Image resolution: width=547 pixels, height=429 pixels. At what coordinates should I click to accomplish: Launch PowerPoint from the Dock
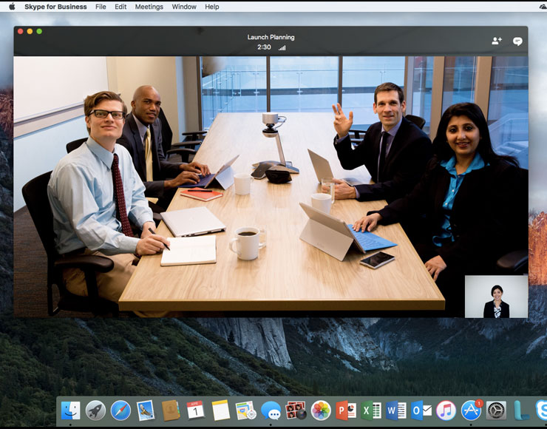pyautogui.click(x=346, y=411)
